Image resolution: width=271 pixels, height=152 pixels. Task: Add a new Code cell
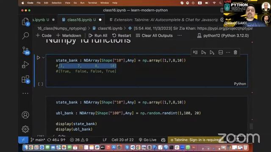[44, 35]
